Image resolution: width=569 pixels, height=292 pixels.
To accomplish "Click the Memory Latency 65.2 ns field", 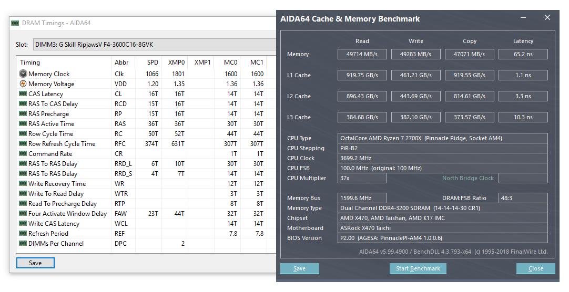I will coord(523,54).
